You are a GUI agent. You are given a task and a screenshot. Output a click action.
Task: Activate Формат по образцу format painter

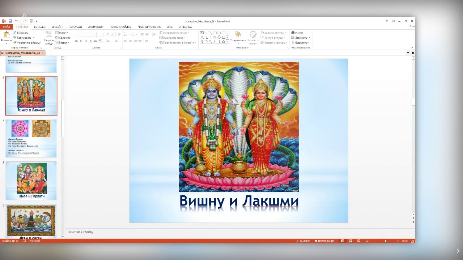point(27,43)
